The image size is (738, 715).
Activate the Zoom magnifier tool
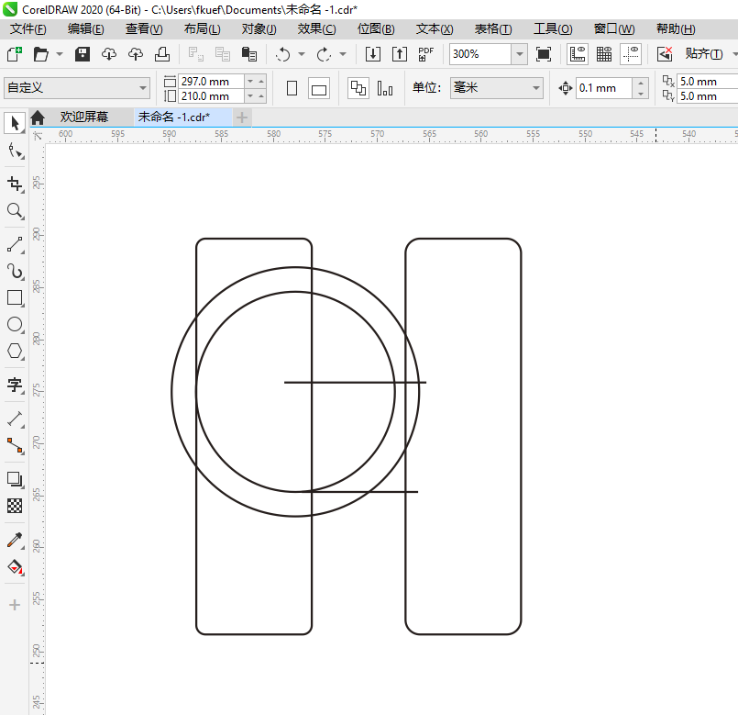point(15,211)
